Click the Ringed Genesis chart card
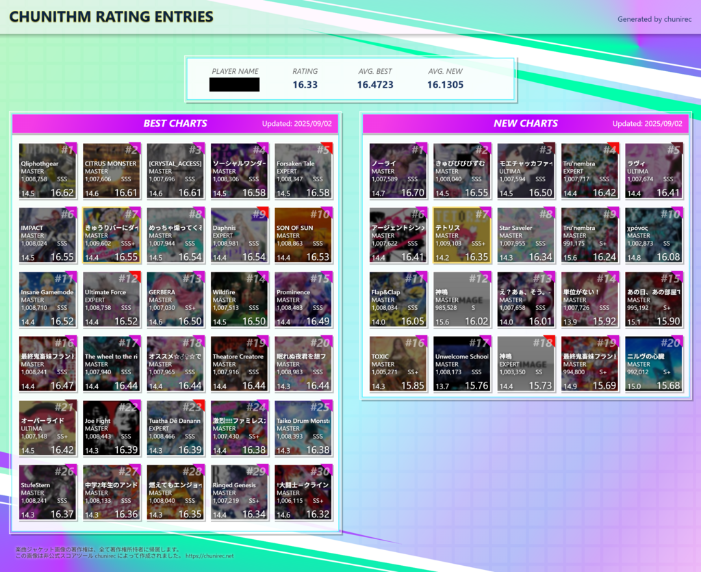Viewport: 701px width, 572px height. pyautogui.click(x=239, y=492)
